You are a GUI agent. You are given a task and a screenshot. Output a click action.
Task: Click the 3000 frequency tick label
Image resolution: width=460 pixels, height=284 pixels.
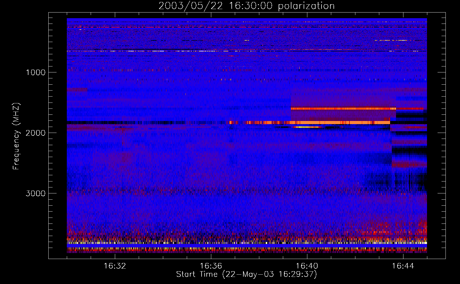[x=36, y=193]
